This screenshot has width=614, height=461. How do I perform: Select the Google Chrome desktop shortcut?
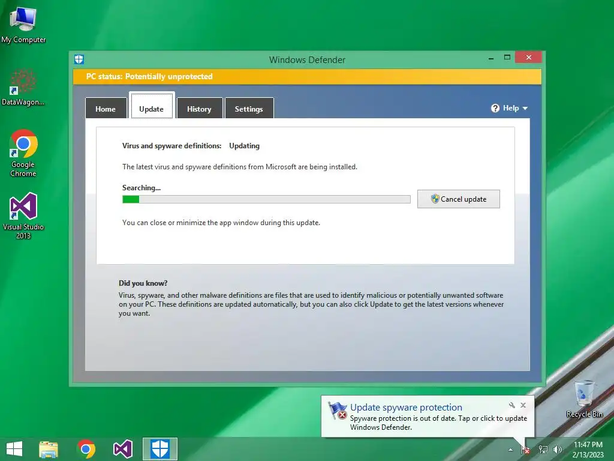(x=23, y=153)
